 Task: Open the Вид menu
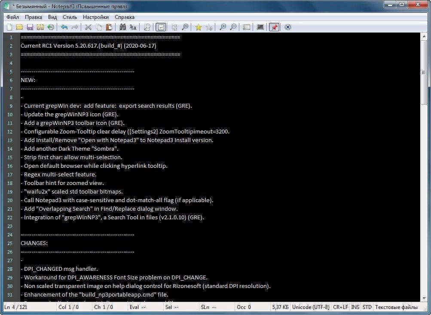pos(52,17)
